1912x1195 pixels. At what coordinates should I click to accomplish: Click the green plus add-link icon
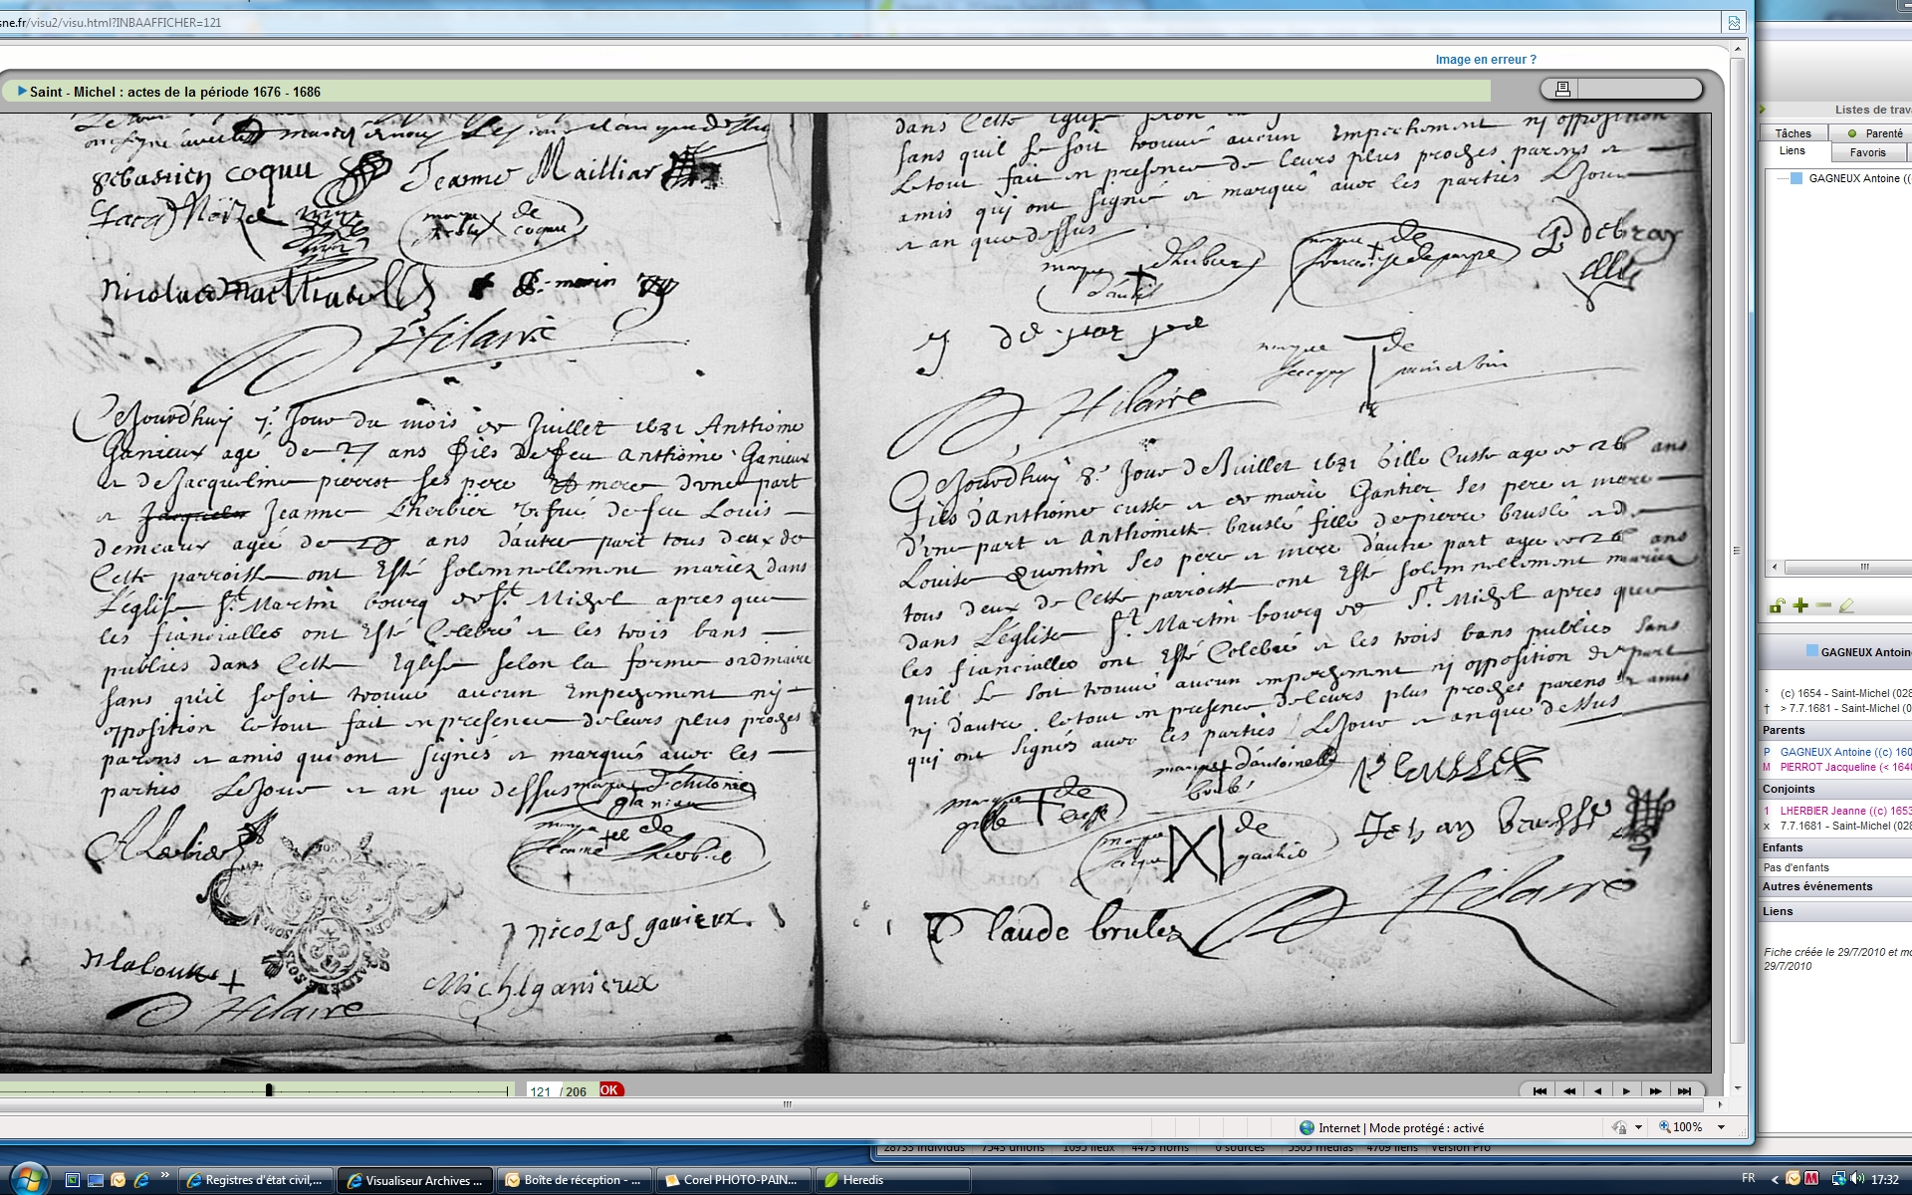coord(1800,605)
